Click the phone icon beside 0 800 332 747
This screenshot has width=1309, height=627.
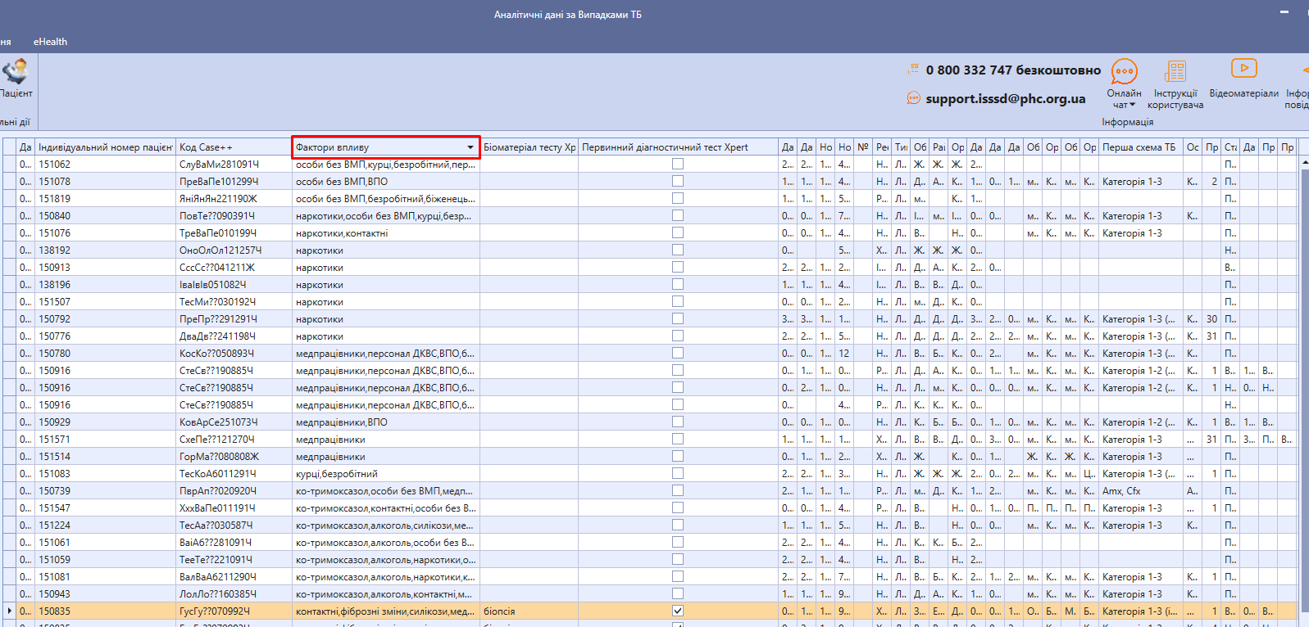[x=913, y=70]
